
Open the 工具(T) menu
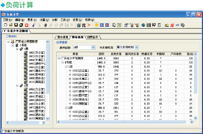(65, 20)
